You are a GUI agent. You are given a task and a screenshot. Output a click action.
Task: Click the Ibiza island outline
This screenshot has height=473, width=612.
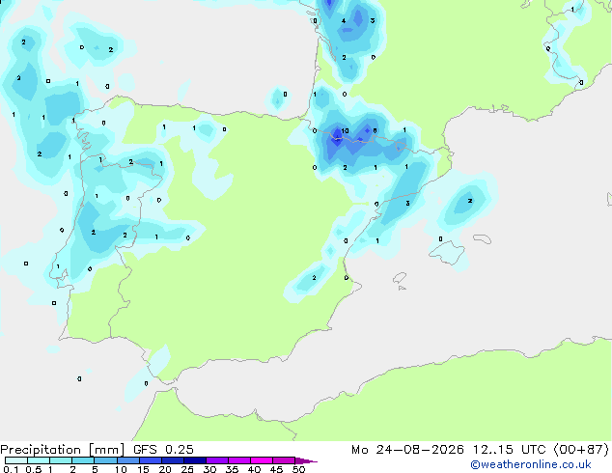400,278
